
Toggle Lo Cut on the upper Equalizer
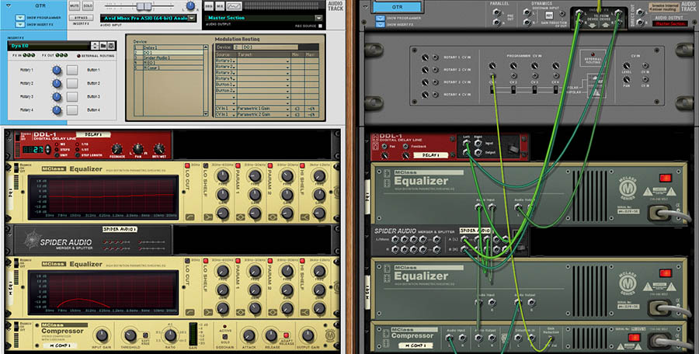tap(188, 166)
